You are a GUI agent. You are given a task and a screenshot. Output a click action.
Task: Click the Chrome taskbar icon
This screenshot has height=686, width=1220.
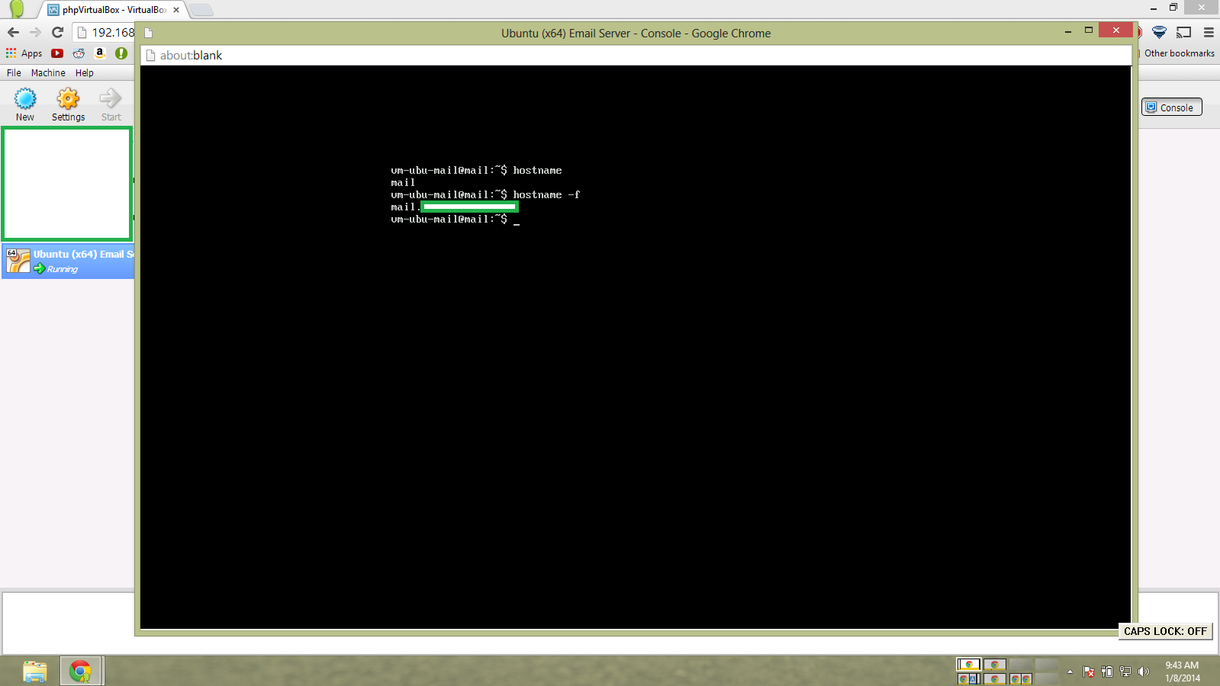pos(80,672)
